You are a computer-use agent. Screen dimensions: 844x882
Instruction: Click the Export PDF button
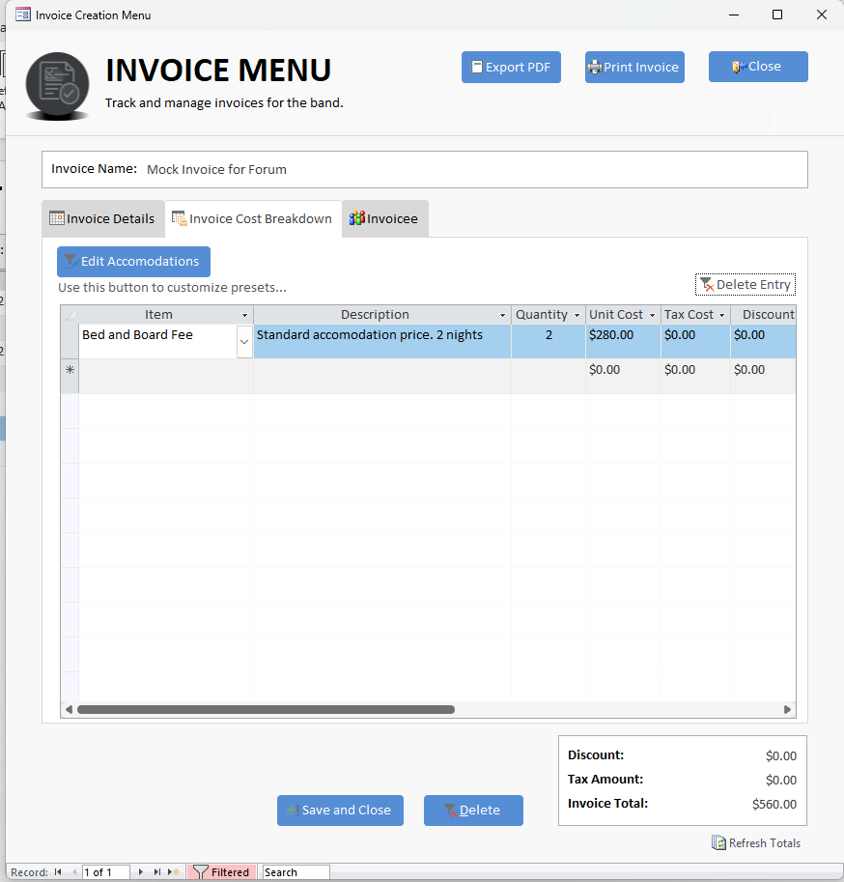point(511,67)
